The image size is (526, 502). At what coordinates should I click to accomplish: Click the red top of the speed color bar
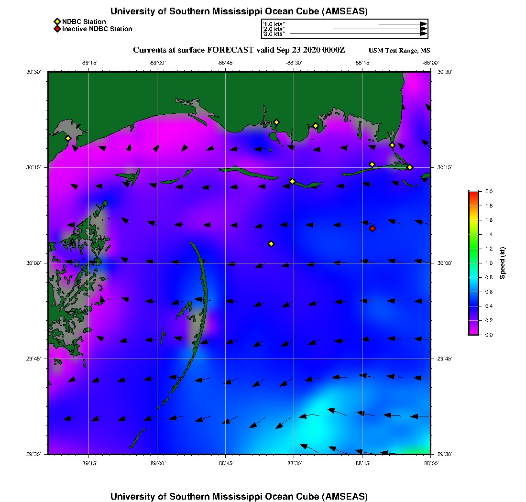tap(473, 193)
